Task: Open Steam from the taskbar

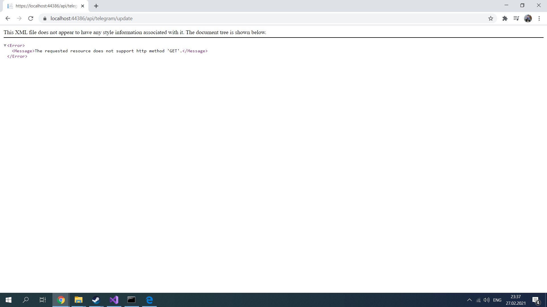Action: pyautogui.click(x=96, y=300)
